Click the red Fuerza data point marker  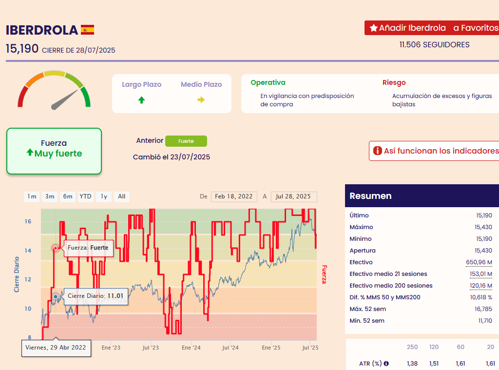tap(56, 248)
